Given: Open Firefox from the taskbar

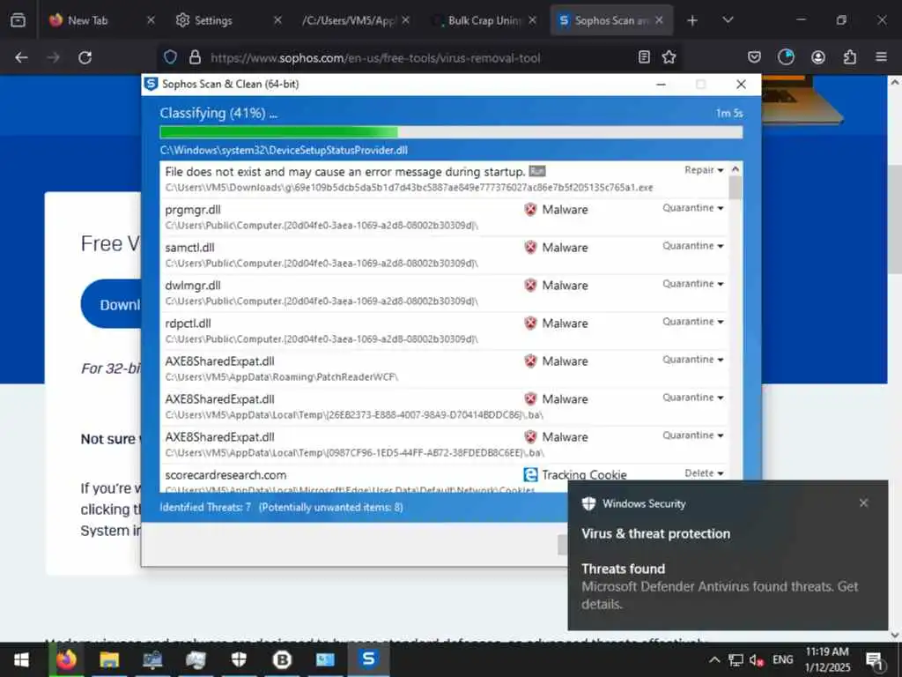Looking at the screenshot, I should tap(65, 659).
